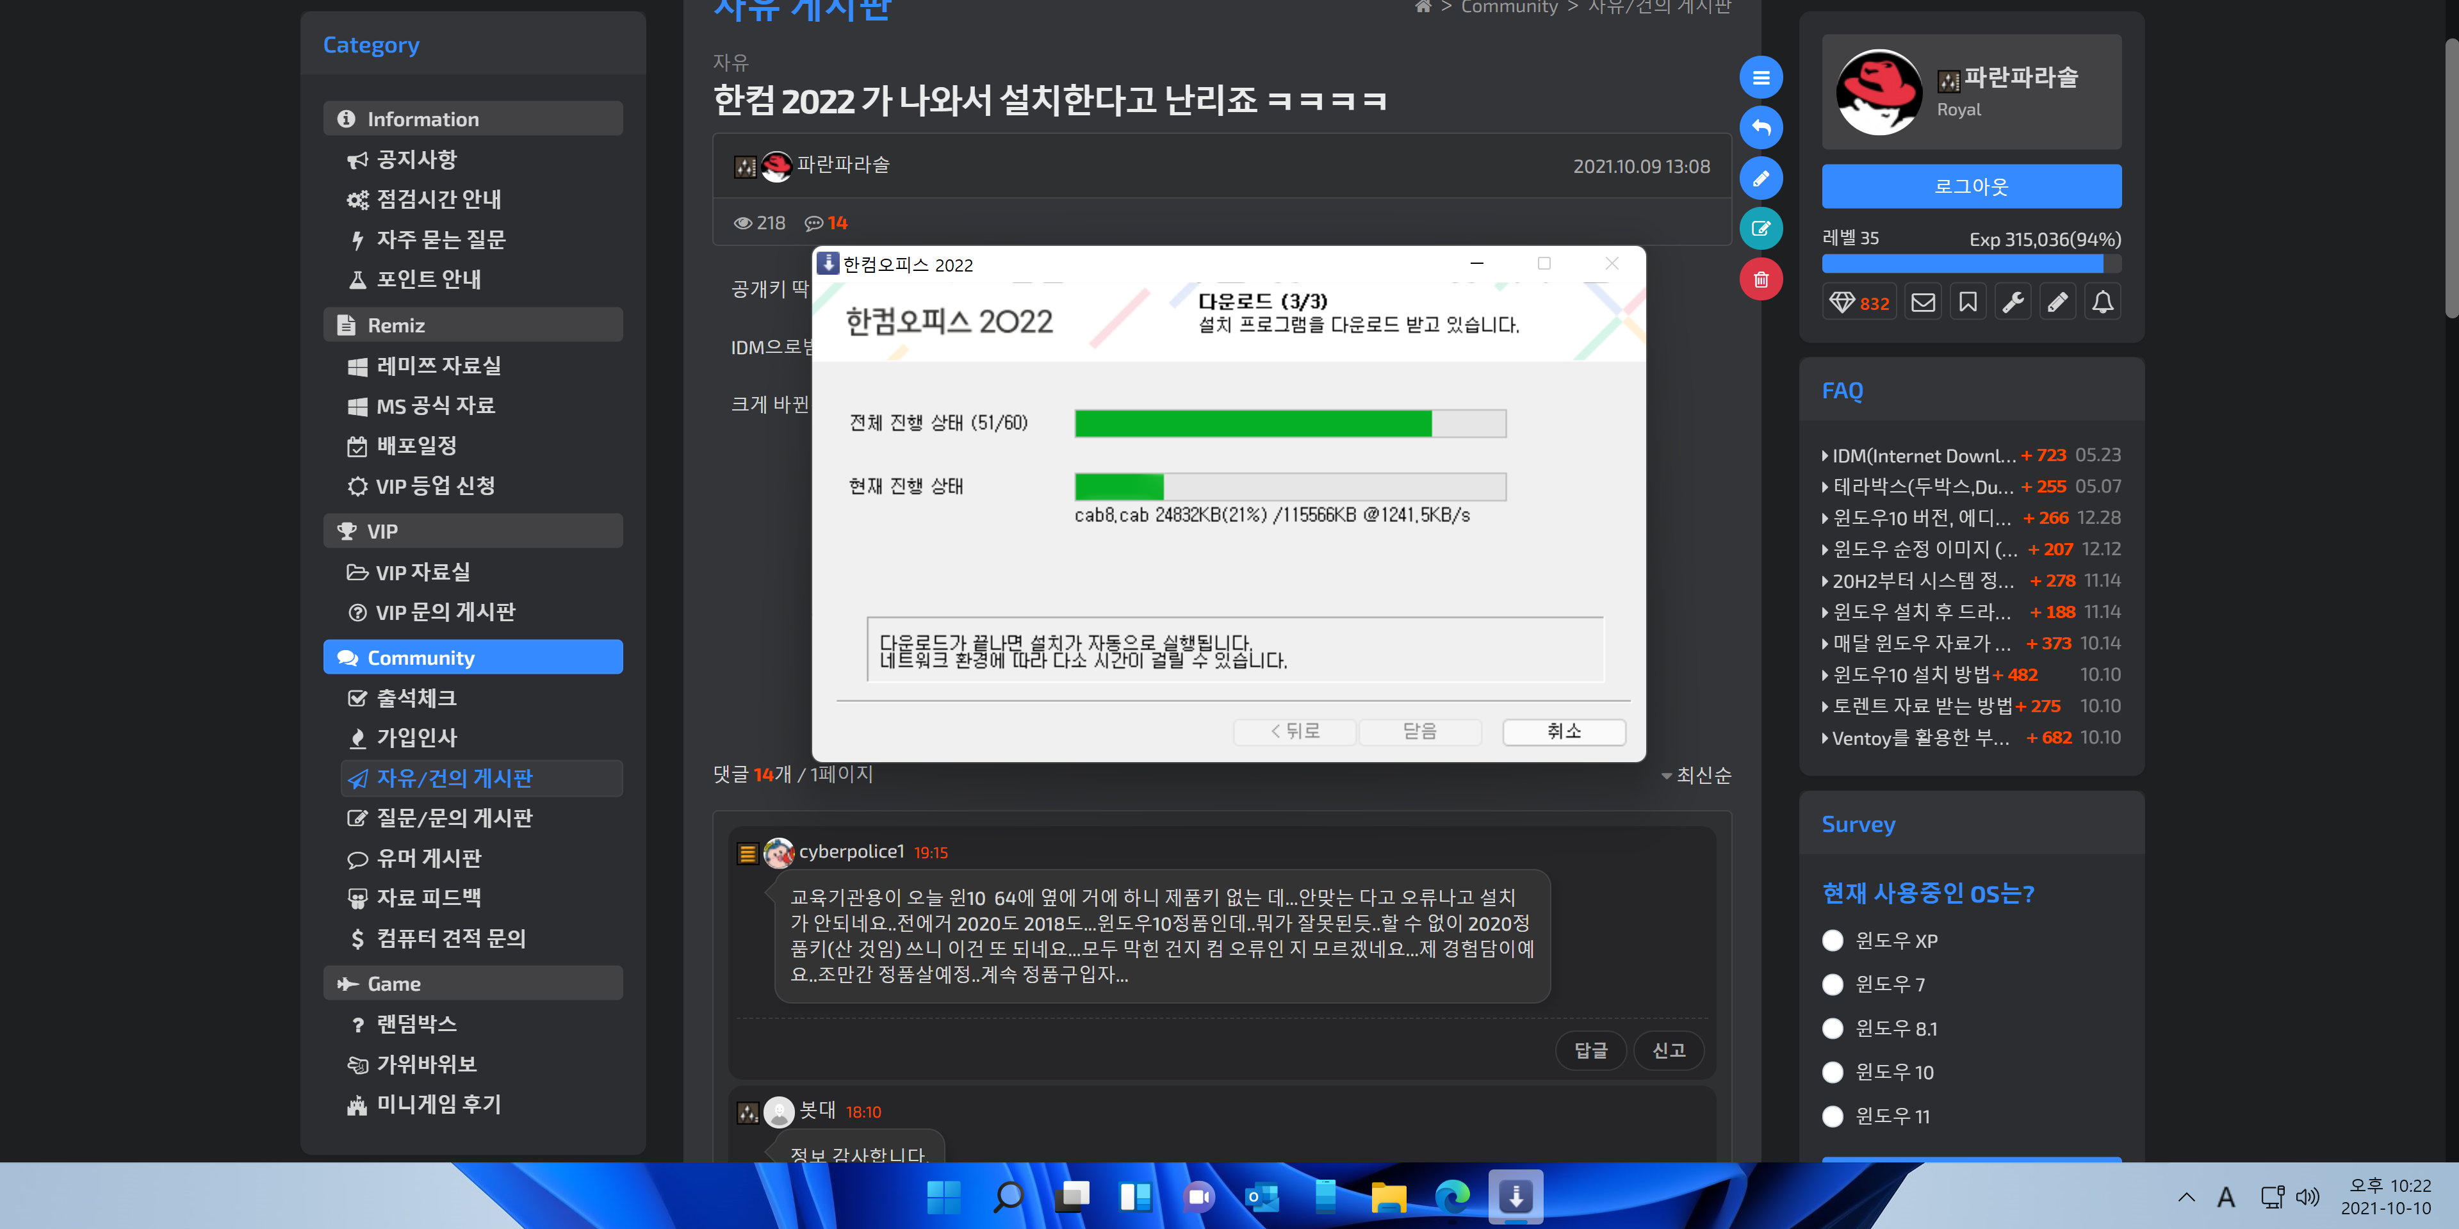Select the 윈도우 10 radio option
Viewport: 2459px width, 1229px height.
[1832, 1073]
